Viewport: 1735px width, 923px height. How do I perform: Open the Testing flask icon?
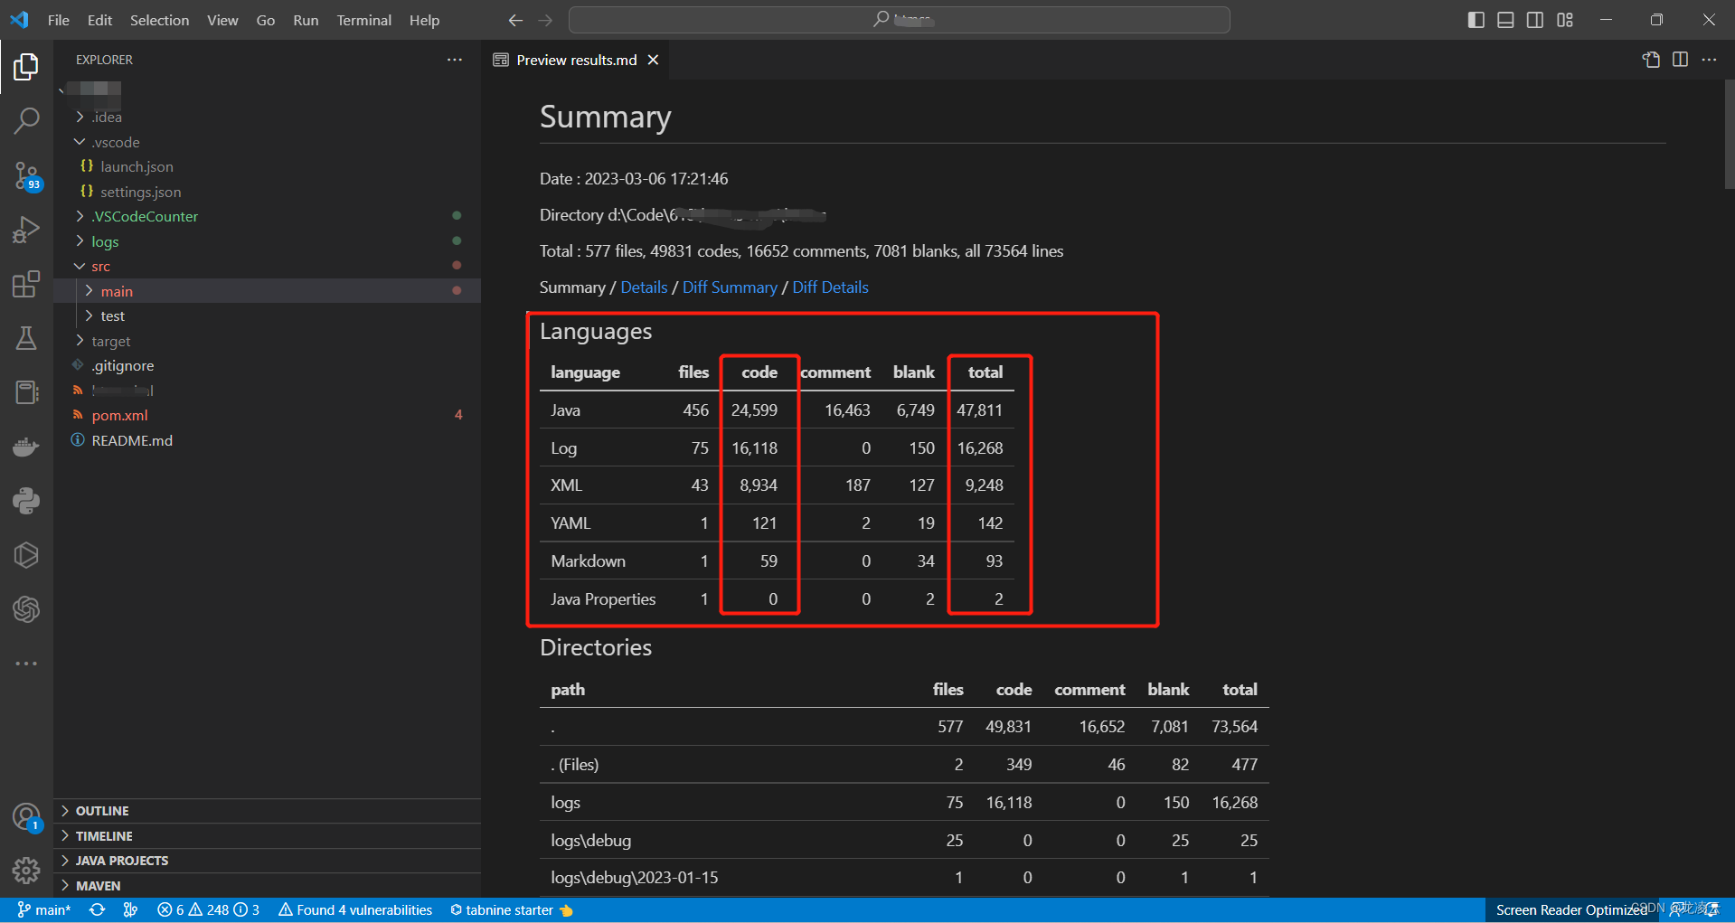pos(26,338)
